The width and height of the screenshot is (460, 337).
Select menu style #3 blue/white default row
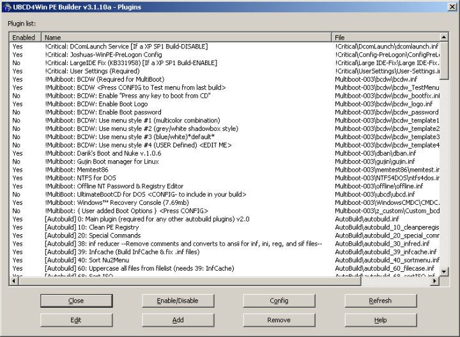click(x=224, y=137)
